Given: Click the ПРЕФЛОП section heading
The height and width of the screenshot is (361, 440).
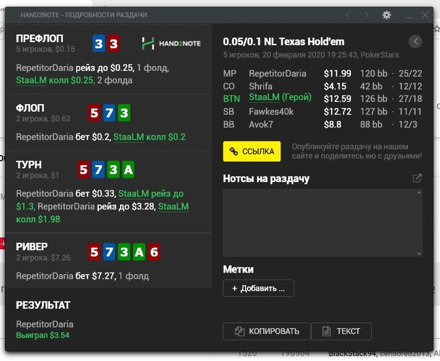Looking at the screenshot, I should 40,38.
